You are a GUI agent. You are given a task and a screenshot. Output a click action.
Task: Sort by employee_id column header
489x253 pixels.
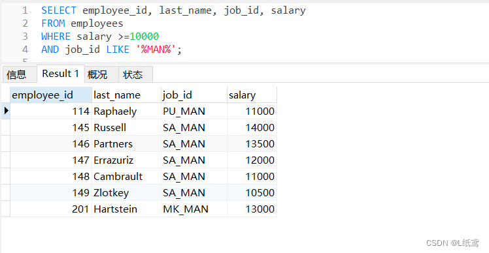coord(51,95)
